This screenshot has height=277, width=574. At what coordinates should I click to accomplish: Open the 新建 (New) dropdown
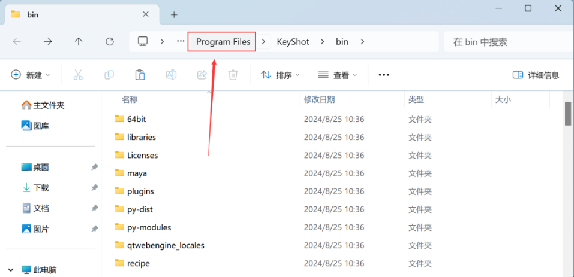[x=31, y=75]
